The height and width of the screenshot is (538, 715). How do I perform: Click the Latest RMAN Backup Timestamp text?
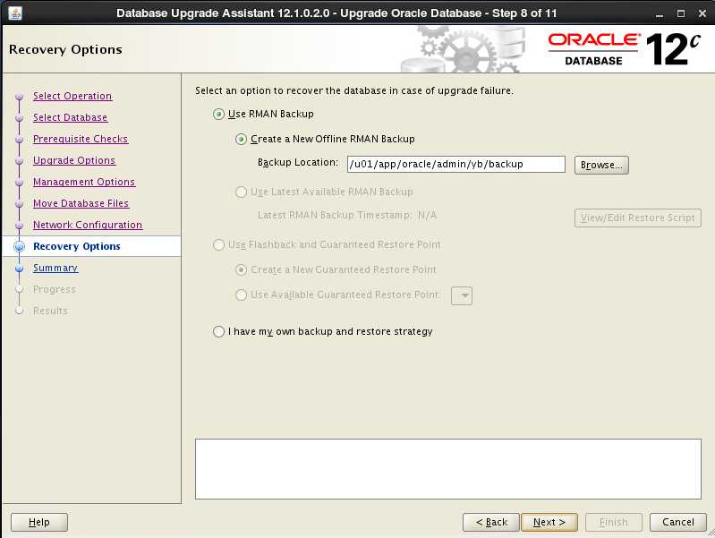(x=347, y=215)
